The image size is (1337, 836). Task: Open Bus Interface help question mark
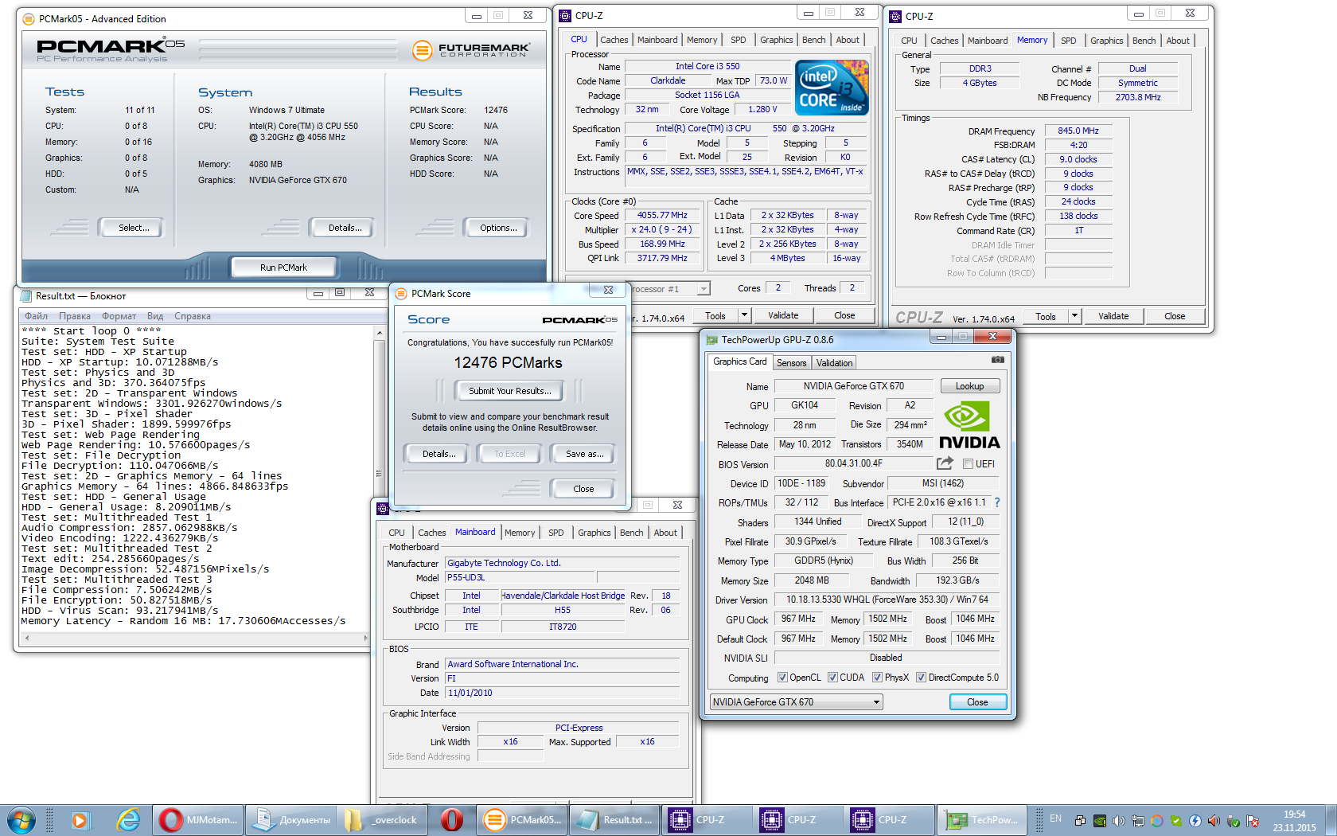click(997, 502)
